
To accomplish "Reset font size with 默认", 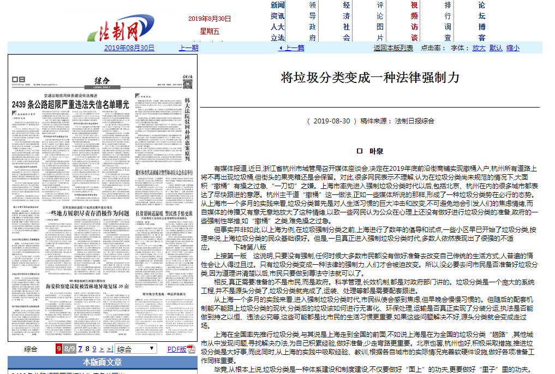I will 496,48.
